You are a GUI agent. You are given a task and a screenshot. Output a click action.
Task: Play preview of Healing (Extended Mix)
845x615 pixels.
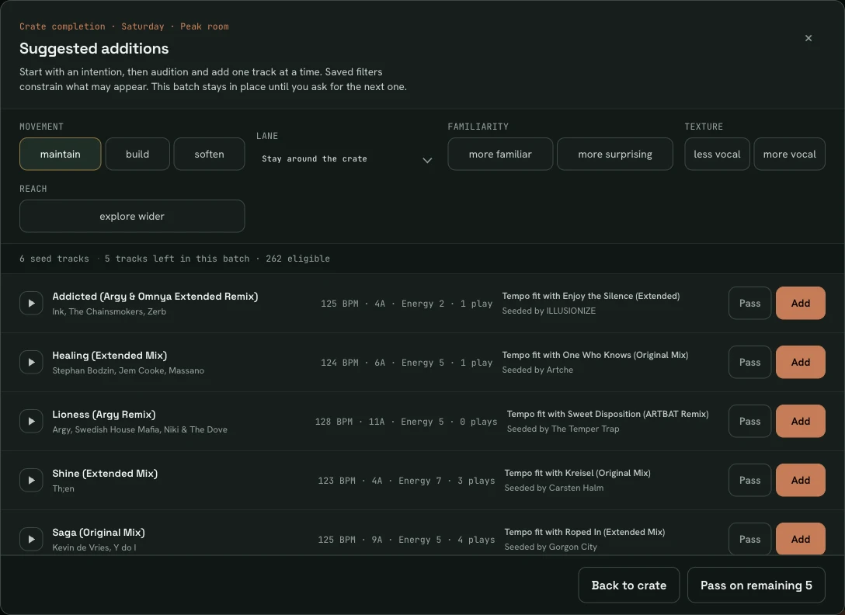point(31,362)
